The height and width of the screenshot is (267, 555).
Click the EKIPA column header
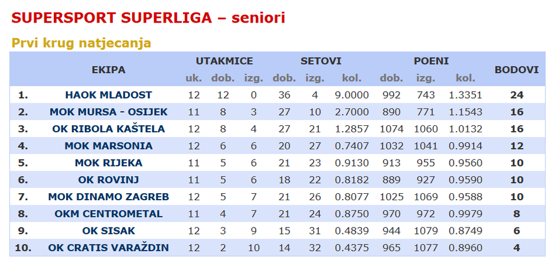[x=109, y=70]
